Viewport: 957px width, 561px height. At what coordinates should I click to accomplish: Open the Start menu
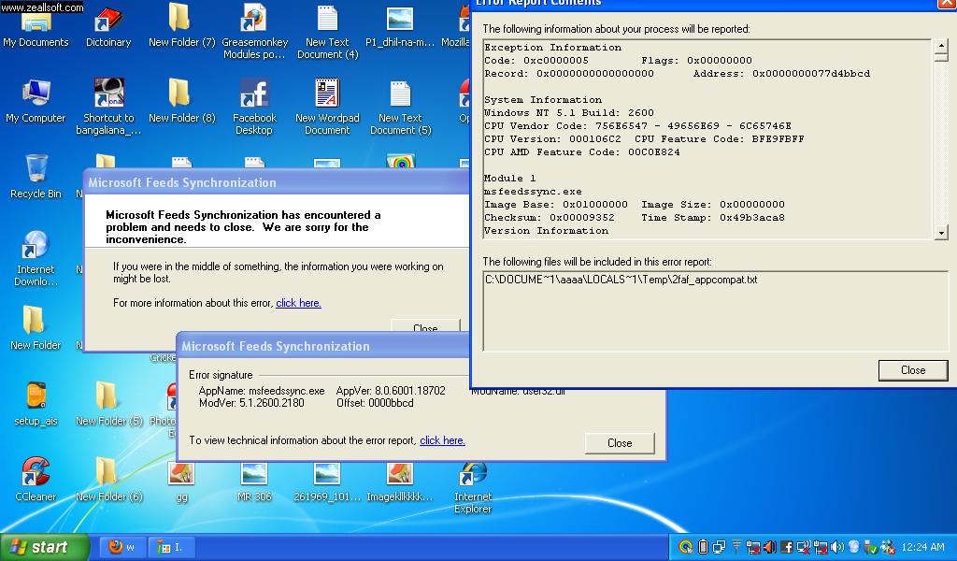click(x=45, y=547)
